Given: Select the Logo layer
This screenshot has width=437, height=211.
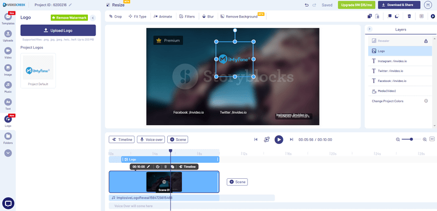Looking at the screenshot, I should [400, 51].
